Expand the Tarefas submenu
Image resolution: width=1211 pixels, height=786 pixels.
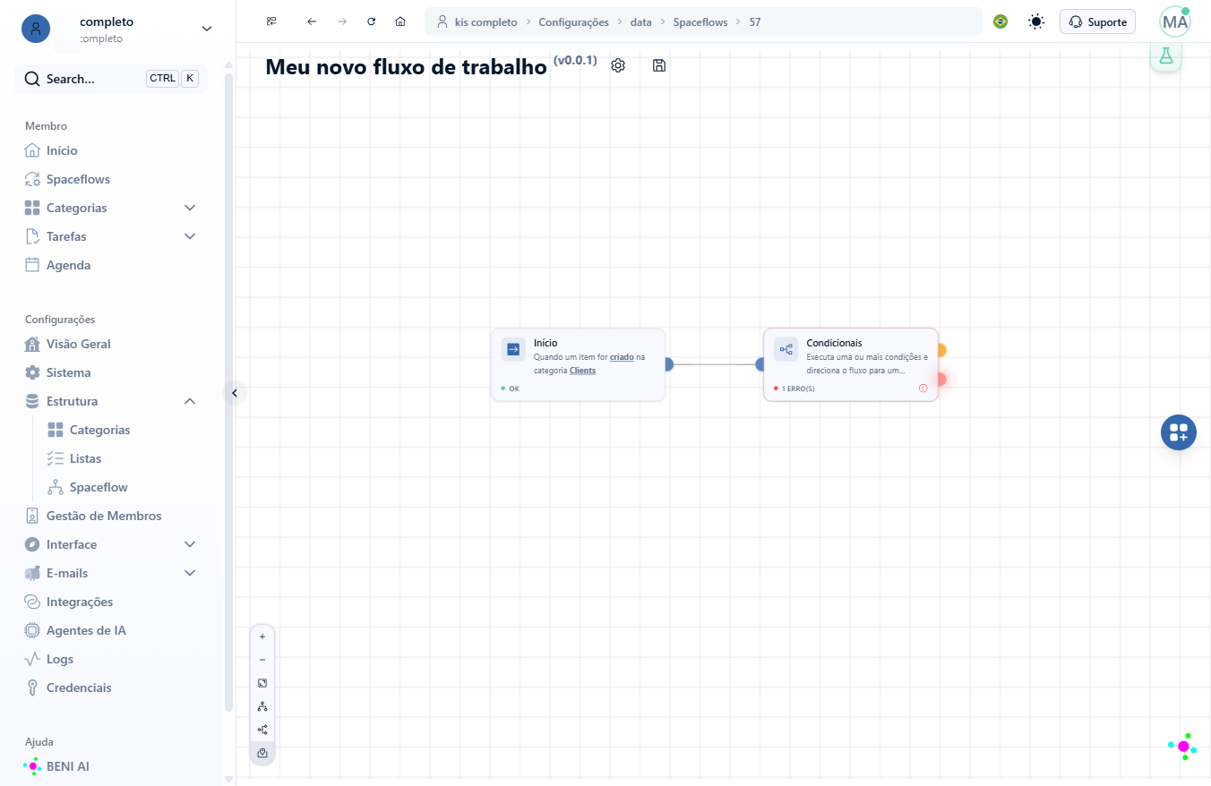(x=190, y=236)
